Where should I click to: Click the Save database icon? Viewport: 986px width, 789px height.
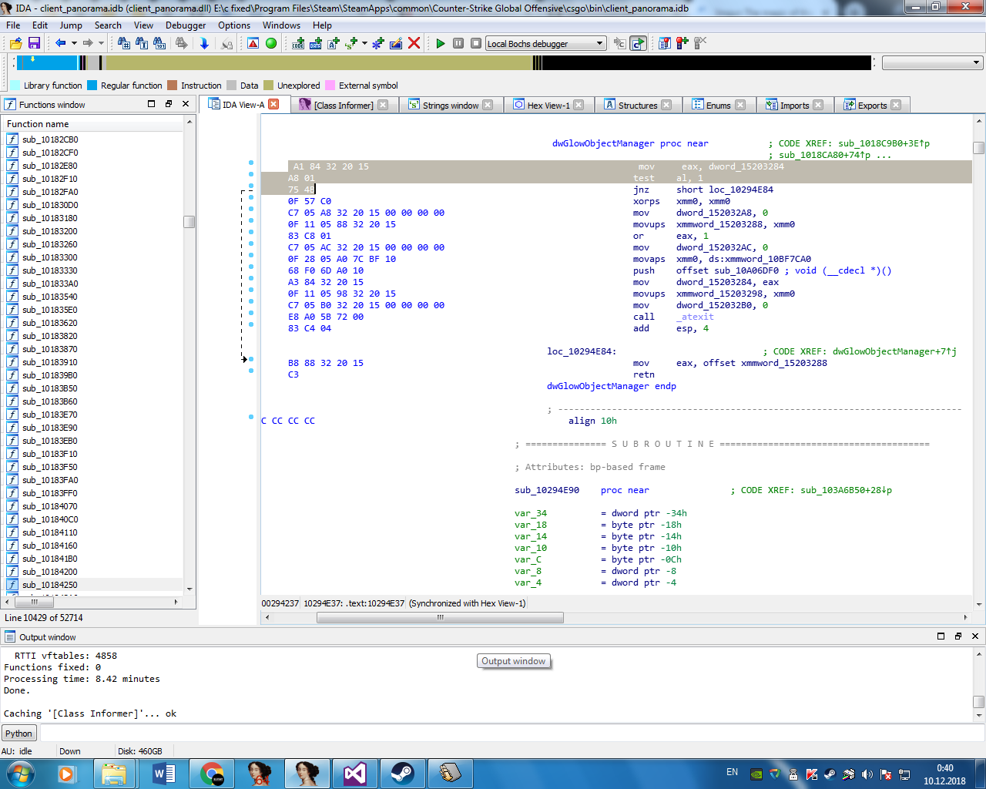coord(34,43)
